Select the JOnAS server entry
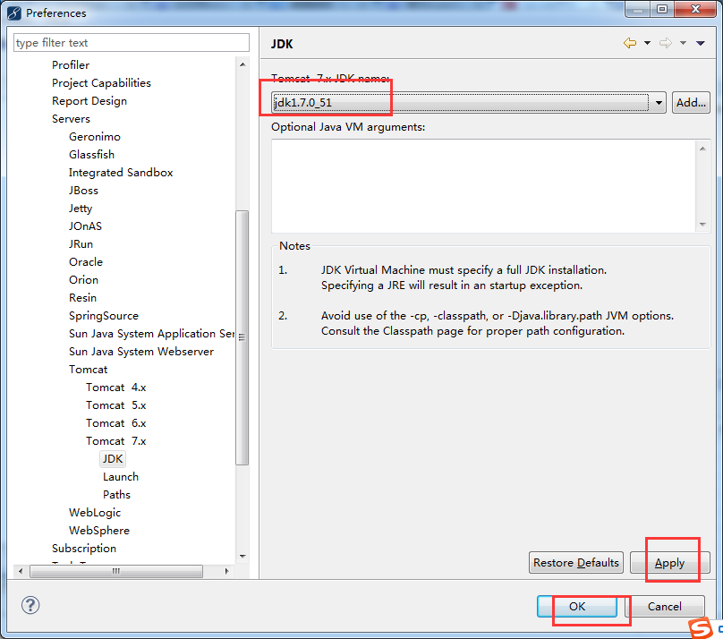Image resolution: width=723 pixels, height=639 pixels. tap(85, 226)
